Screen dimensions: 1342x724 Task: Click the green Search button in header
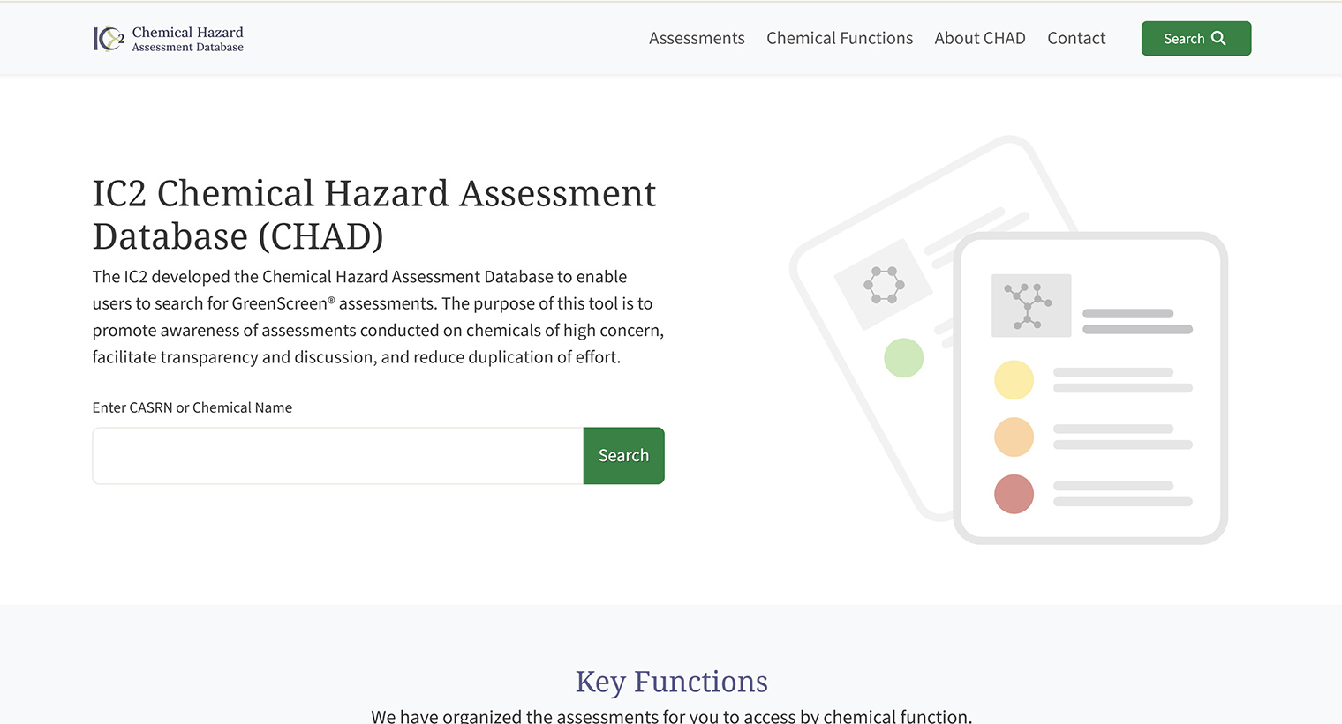(1196, 39)
